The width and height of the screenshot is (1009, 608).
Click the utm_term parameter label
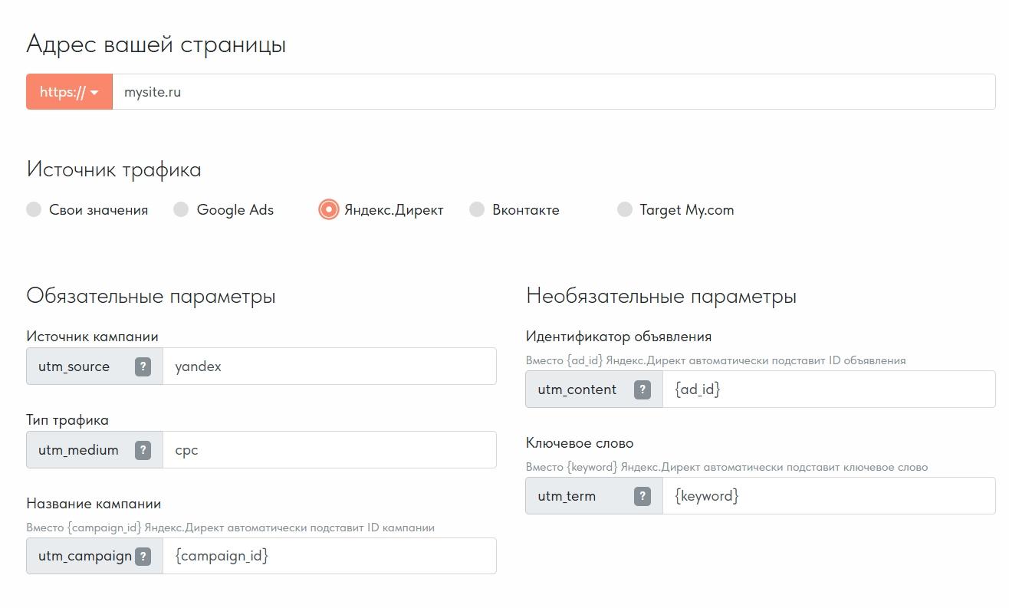point(567,496)
